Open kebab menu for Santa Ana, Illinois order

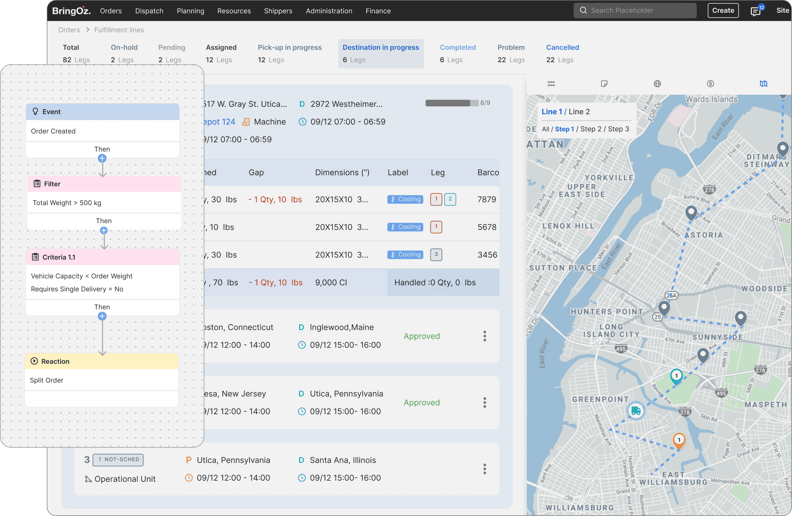(485, 469)
